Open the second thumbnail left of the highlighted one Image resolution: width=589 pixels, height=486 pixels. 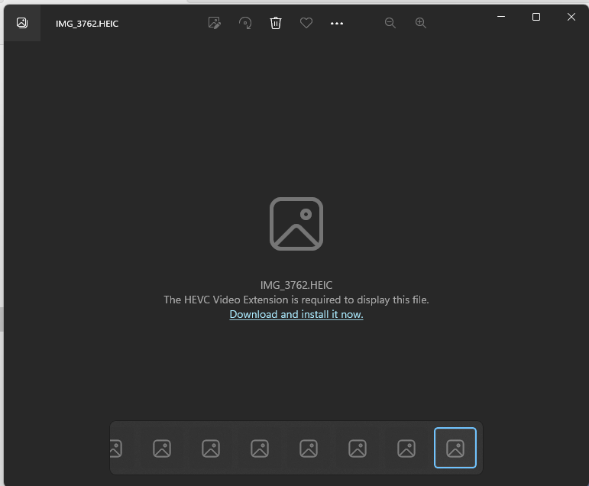pyautogui.click(x=358, y=448)
